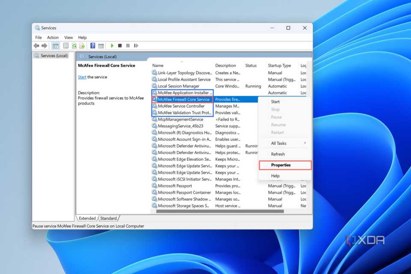Open the View menu
411x274 pixels.
[68, 38]
